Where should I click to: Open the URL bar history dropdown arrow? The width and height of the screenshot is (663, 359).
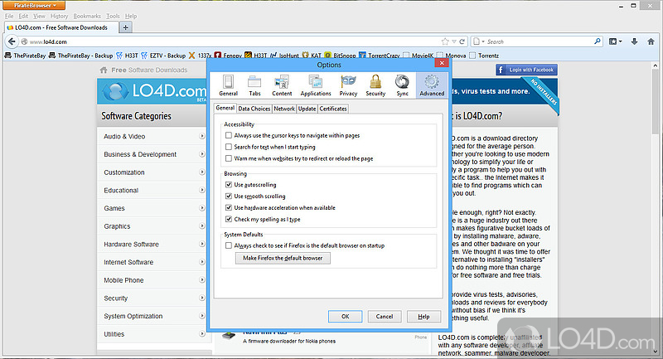(x=453, y=41)
